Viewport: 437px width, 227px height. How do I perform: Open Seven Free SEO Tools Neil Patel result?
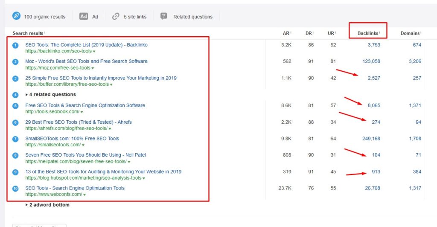(85, 155)
